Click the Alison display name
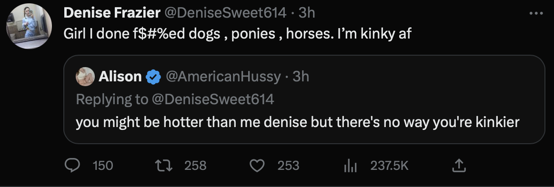This screenshot has height=187, width=554. click(x=120, y=77)
